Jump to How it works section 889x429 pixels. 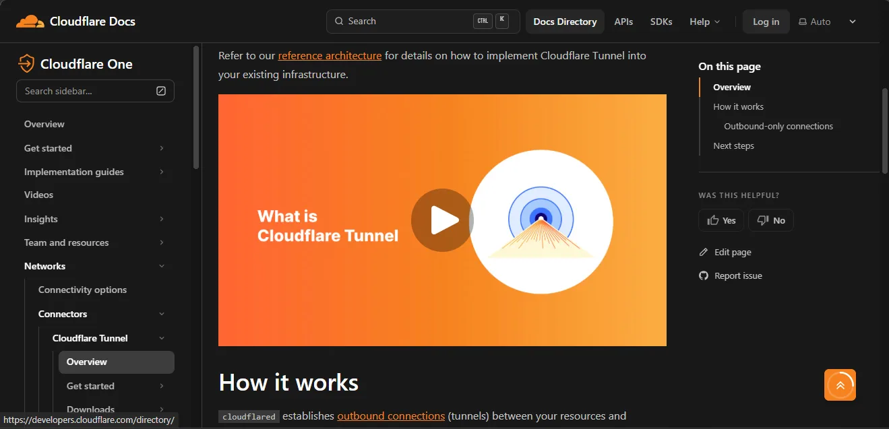point(738,106)
